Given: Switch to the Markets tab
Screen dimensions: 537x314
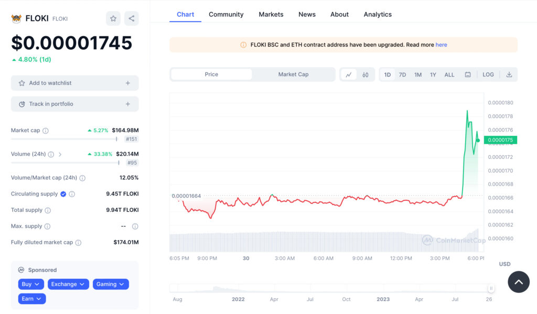Looking at the screenshot, I should point(271,14).
